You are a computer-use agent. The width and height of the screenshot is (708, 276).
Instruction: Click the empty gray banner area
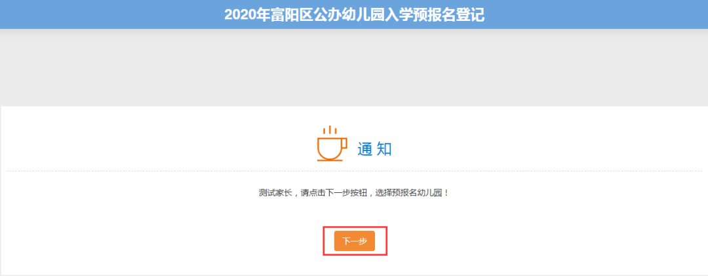(x=354, y=67)
